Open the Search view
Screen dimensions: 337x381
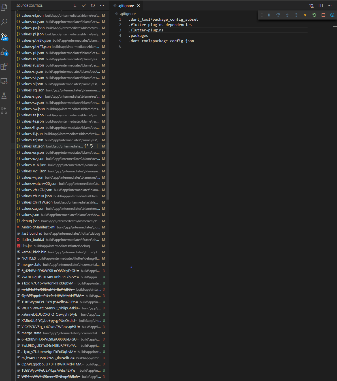(x=4, y=22)
